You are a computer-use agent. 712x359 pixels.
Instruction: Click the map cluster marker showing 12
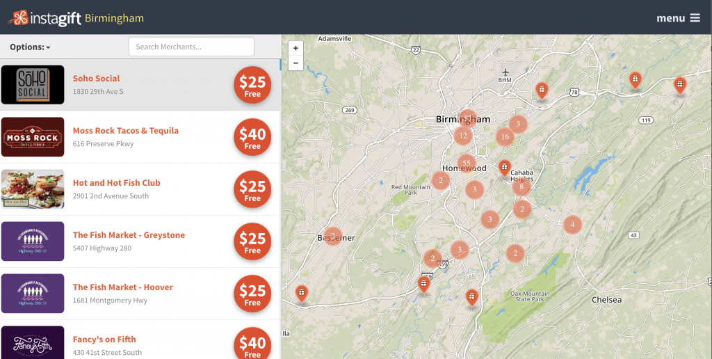click(x=463, y=136)
